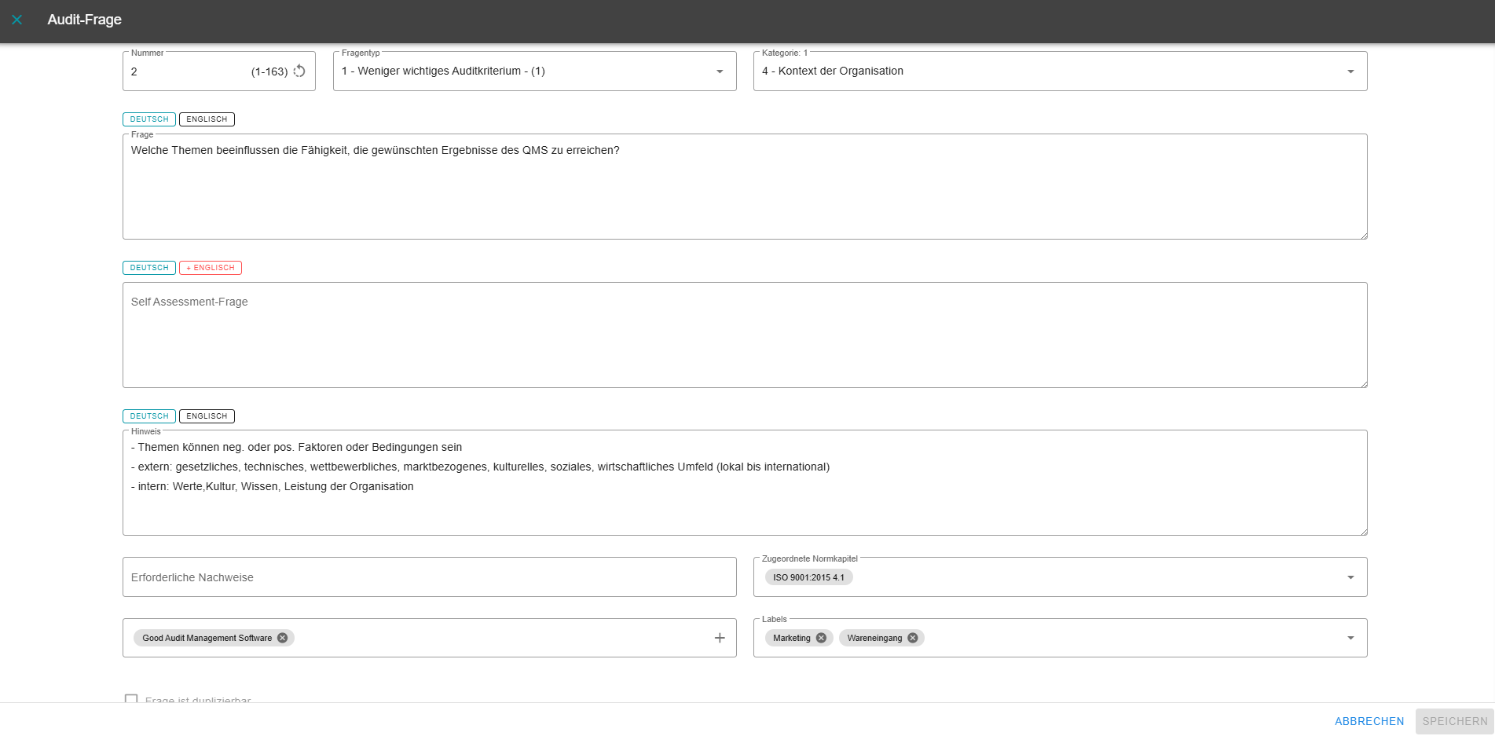Add Englisch translation for Self Assessment-Frage
This screenshot has height=736, width=1495.
(x=211, y=268)
